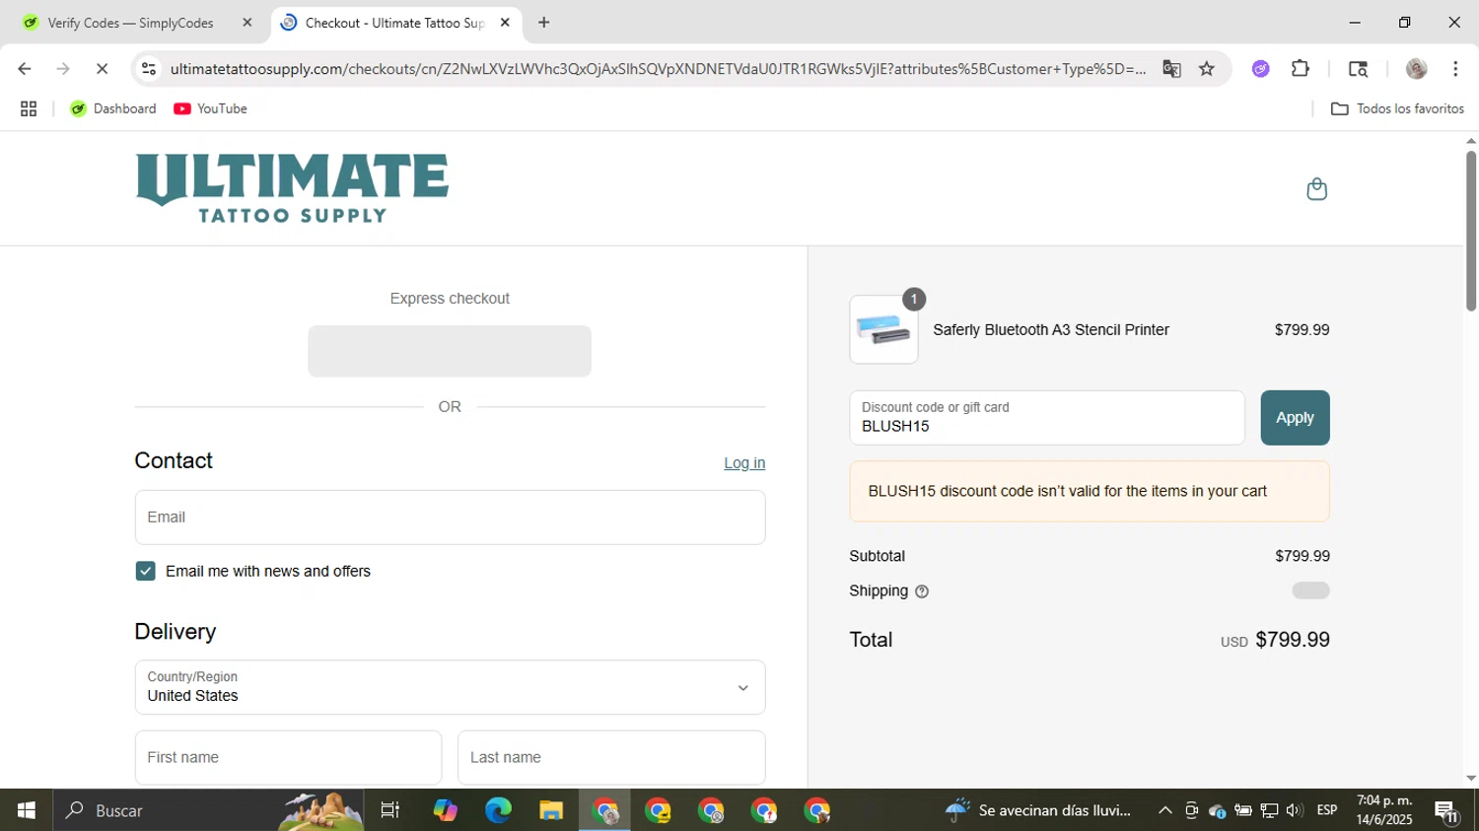Open Task View in taskbar

[390, 810]
